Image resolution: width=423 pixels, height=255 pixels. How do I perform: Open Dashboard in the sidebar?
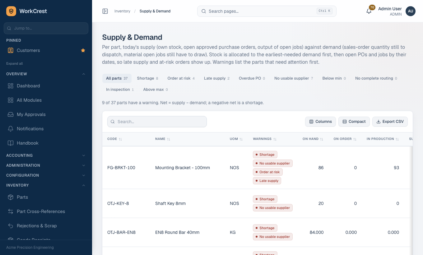46,86
